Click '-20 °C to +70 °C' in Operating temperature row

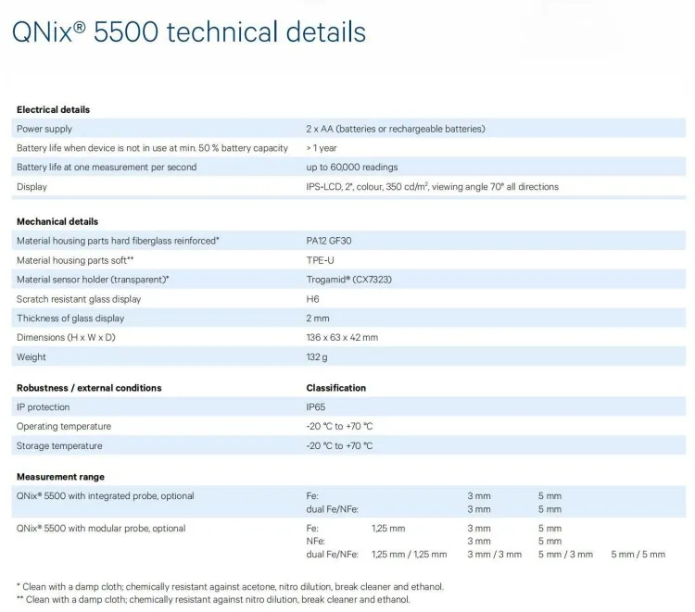[x=339, y=427]
